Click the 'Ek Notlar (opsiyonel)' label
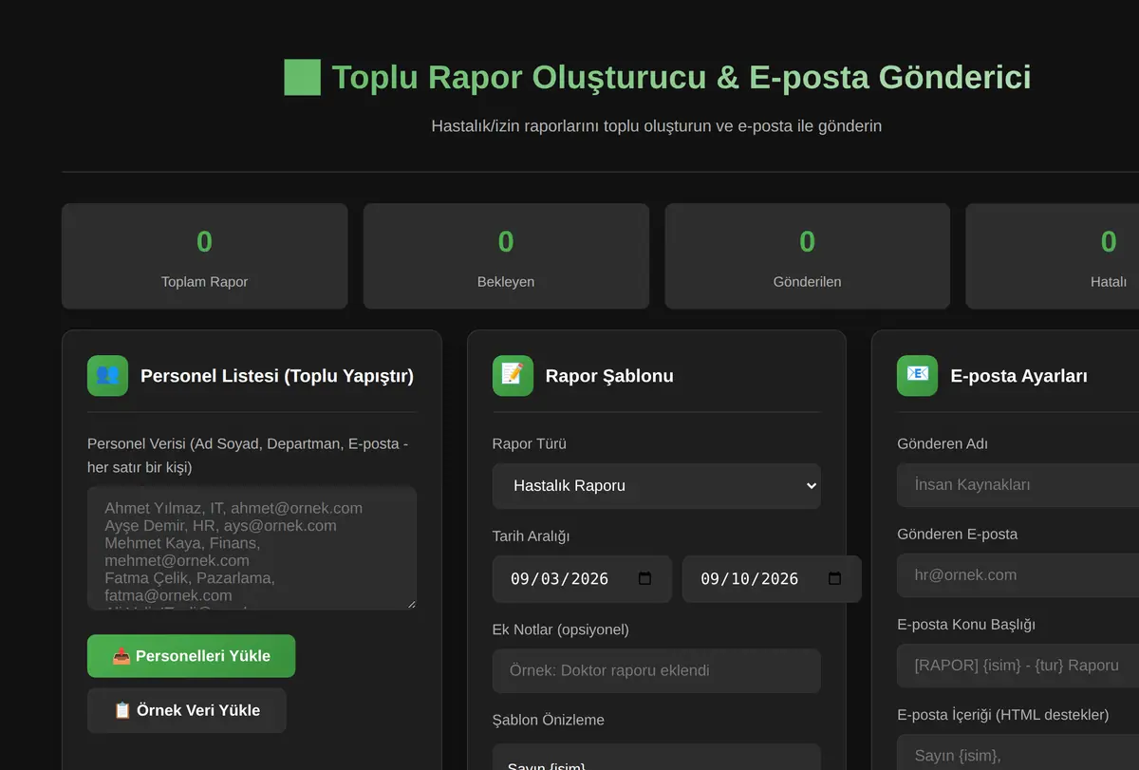This screenshot has width=1139, height=770. click(560, 629)
